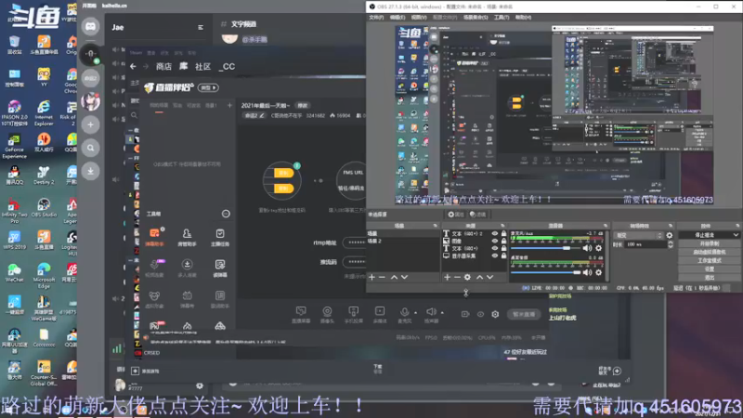
Task: Open the Help menu in OBS
Action: tap(523, 18)
